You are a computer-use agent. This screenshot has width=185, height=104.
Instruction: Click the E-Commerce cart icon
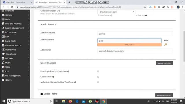(x=3, y=32)
